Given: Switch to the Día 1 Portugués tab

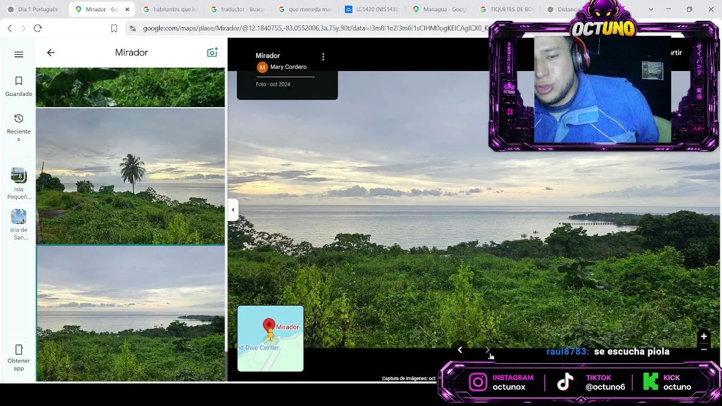Looking at the screenshot, I should pos(34,10).
